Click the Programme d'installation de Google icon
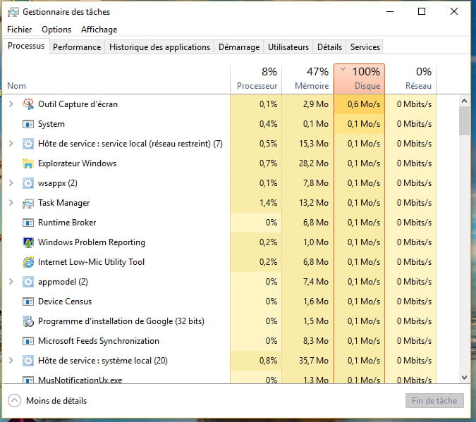 (28, 321)
